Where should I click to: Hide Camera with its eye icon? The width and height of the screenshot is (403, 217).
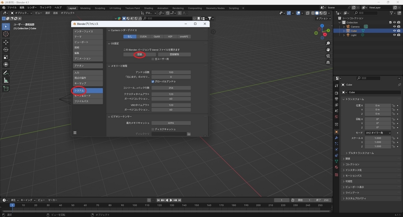394,27
